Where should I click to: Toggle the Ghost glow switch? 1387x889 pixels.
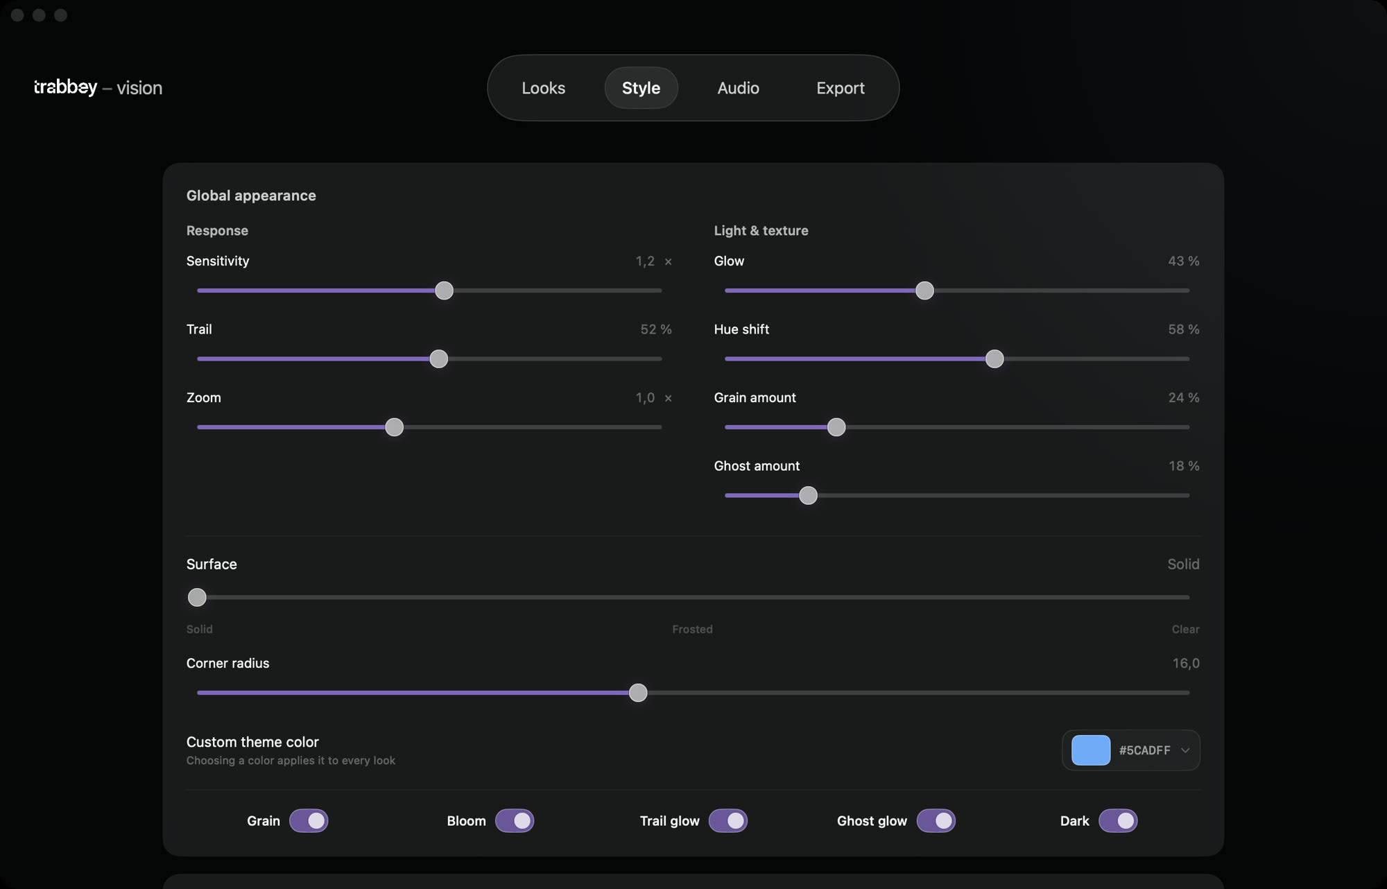coord(936,820)
